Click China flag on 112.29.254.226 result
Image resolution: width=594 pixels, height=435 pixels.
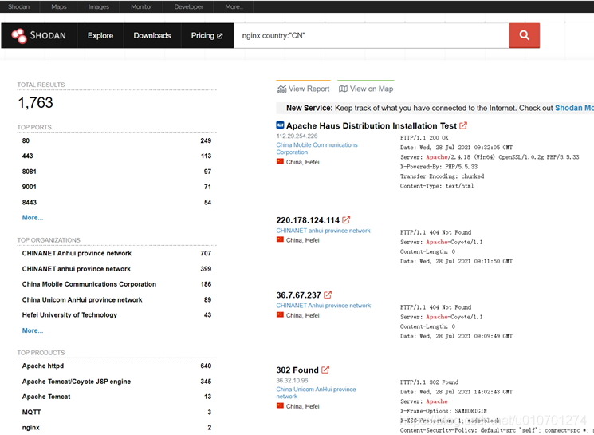pyautogui.click(x=280, y=161)
